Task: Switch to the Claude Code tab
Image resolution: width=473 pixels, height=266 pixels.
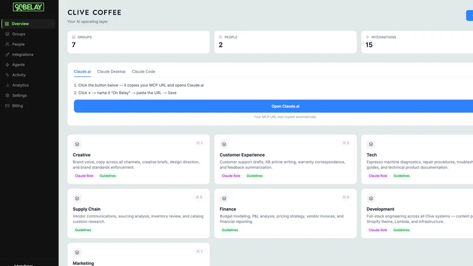Action: click(x=143, y=72)
